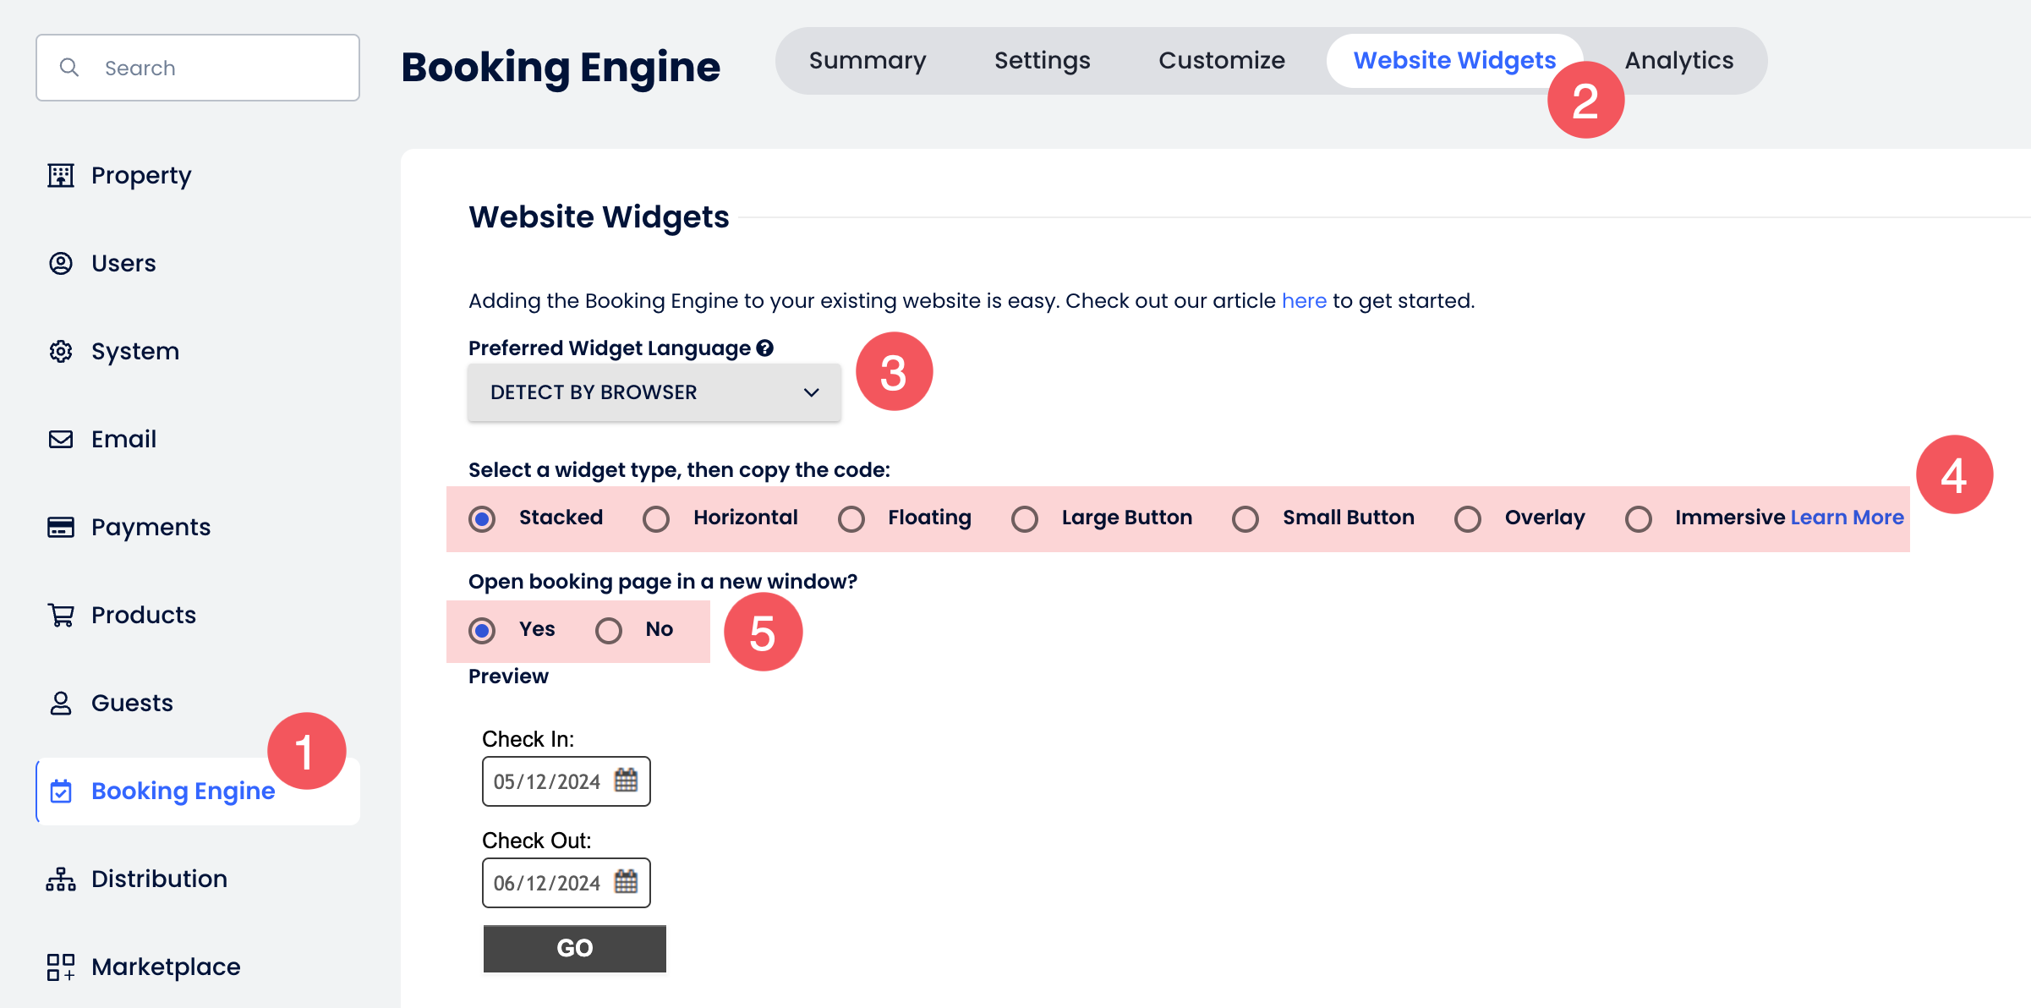This screenshot has width=2031, height=1008.
Task: Select the Overlay widget radio option
Action: tap(1468, 518)
